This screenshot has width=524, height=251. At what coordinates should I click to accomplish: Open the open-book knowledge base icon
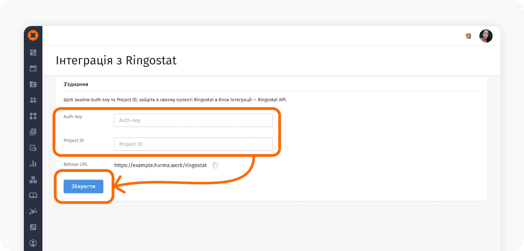(x=33, y=195)
